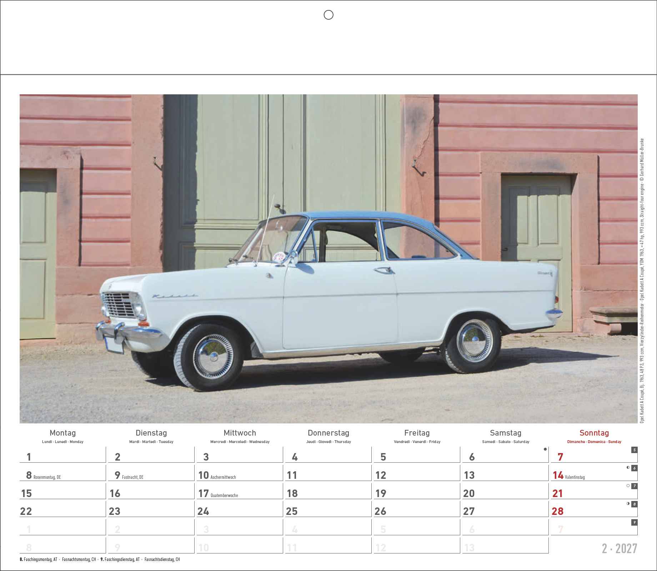Image resolution: width=657 pixels, height=571 pixels.
Task: Select the red Sunday date 7 of February
Action: pyautogui.click(x=560, y=457)
